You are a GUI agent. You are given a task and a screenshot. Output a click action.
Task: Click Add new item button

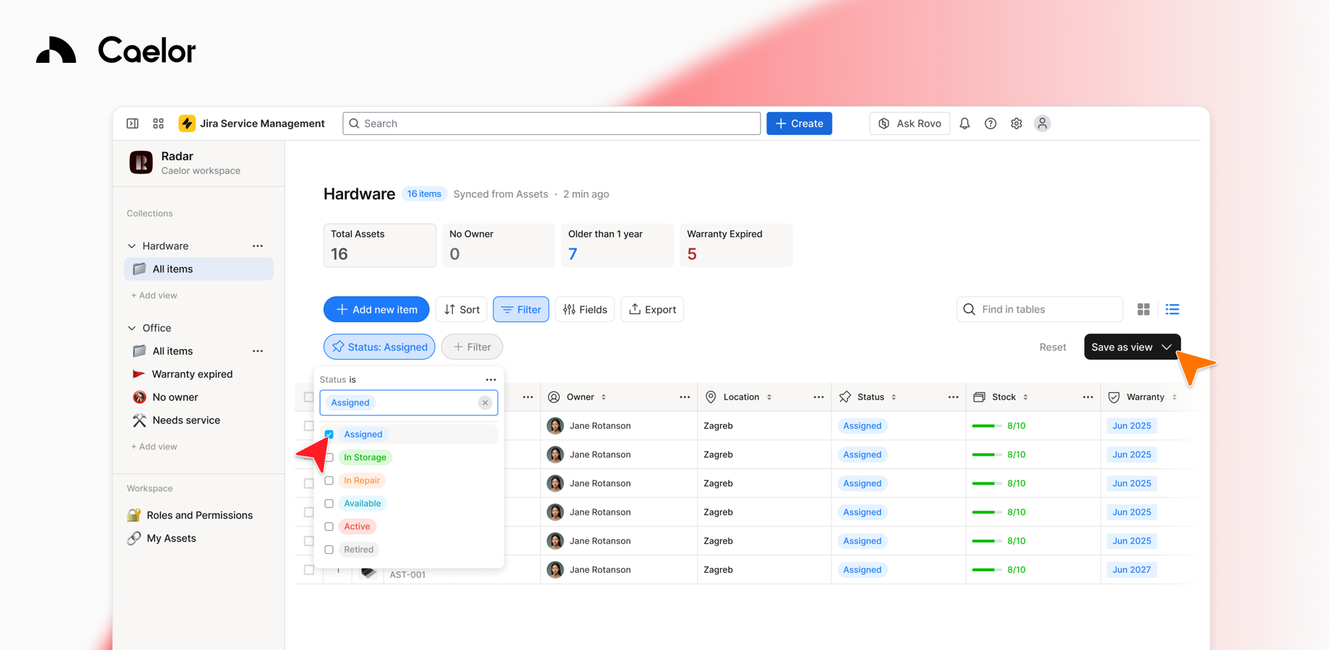376,310
